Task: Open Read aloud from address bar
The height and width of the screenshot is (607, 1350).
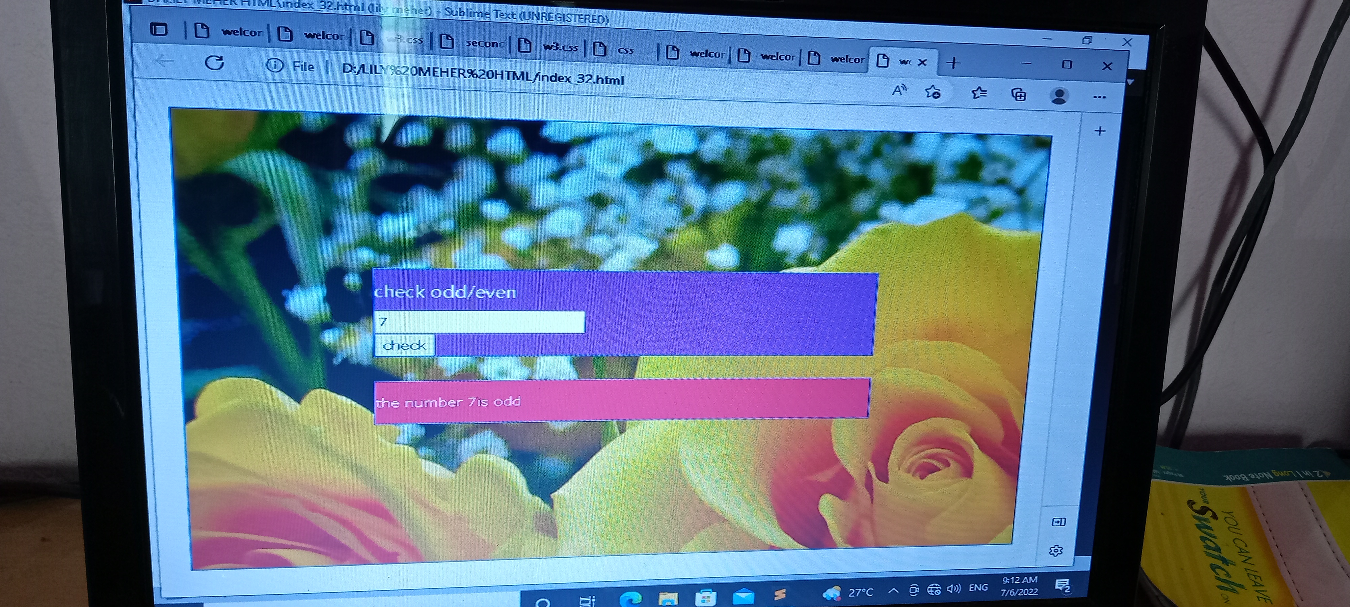Action: (x=899, y=91)
